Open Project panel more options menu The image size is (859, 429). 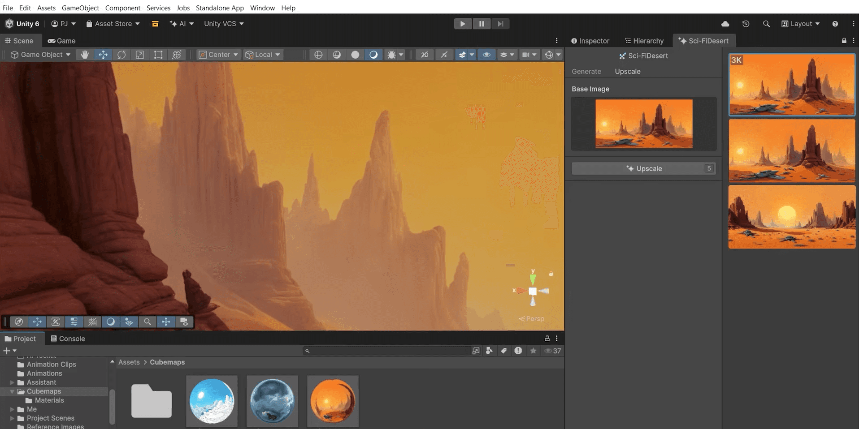556,339
